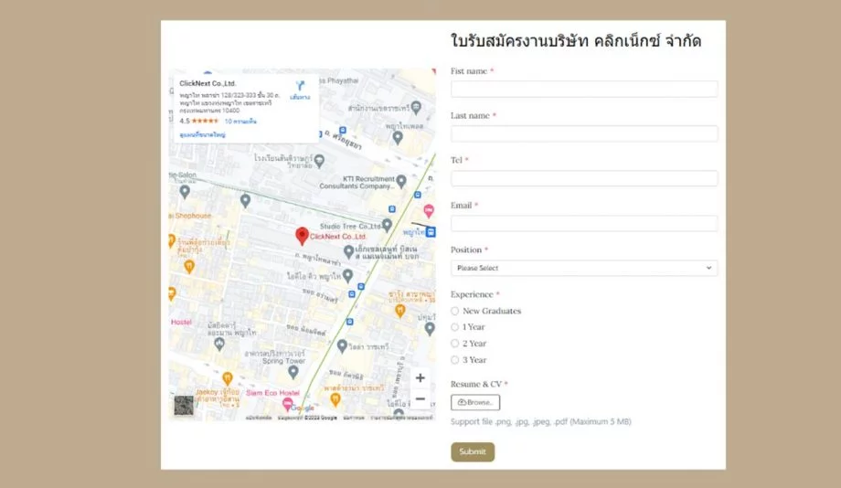
Task: Zoom in the map with plus button
Action: 420,378
